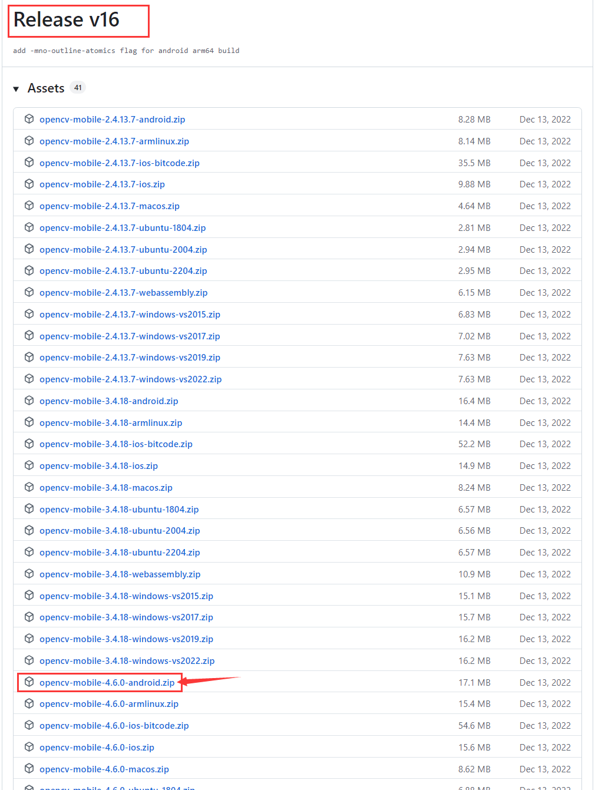Screen dimensions: 605x790
Task: Collapse the Assets section triangle
Action: [x=16, y=89]
